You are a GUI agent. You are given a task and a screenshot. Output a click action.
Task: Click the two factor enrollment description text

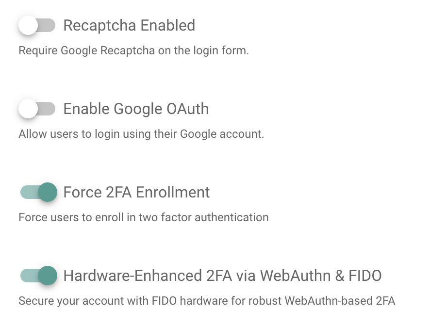143,217
